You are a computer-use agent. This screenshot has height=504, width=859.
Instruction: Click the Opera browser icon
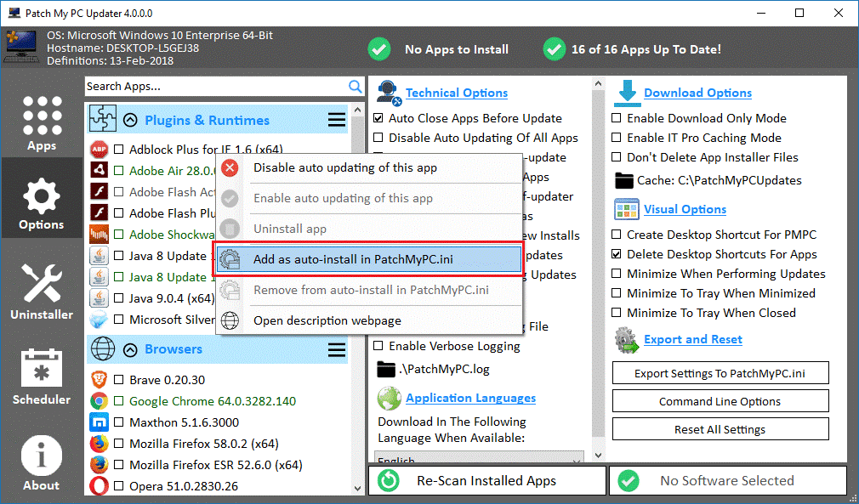click(100, 486)
